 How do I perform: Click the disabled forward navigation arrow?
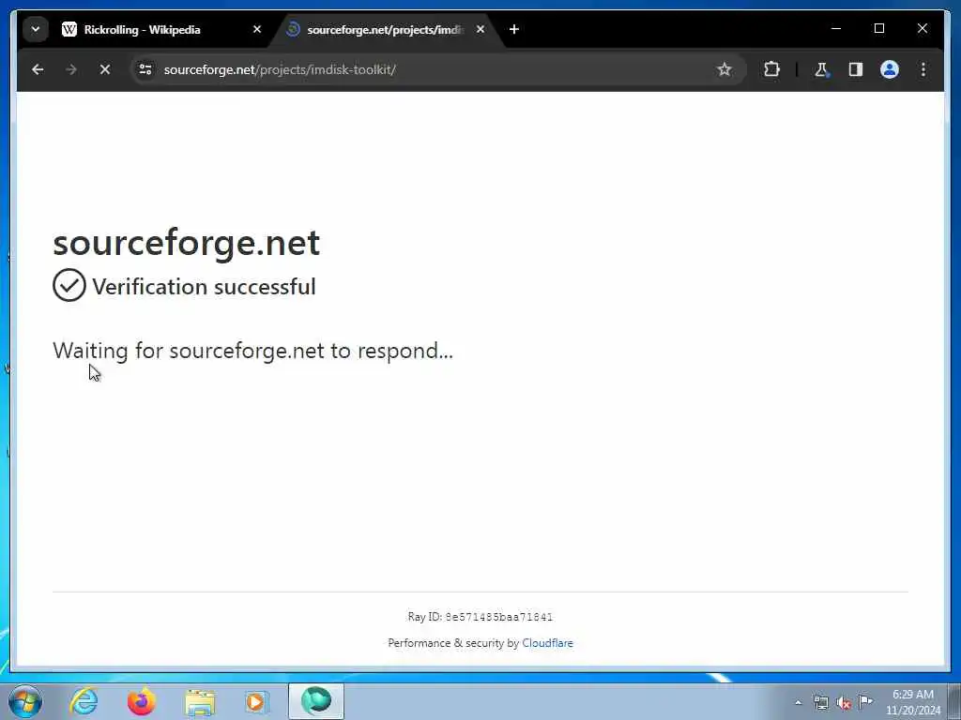coord(71,69)
